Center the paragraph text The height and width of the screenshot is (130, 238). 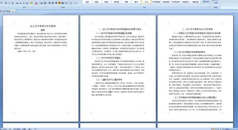tap(53, 3)
